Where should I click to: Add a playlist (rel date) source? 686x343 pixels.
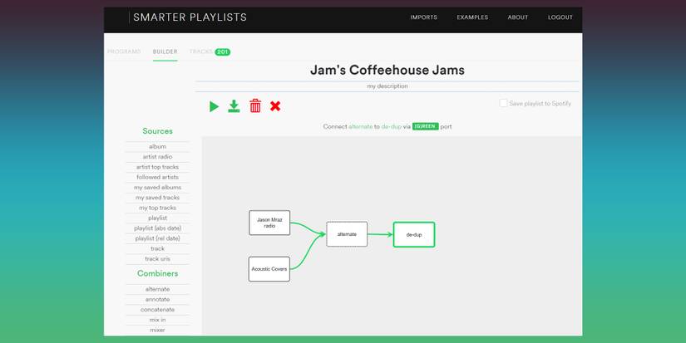click(x=157, y=238)
